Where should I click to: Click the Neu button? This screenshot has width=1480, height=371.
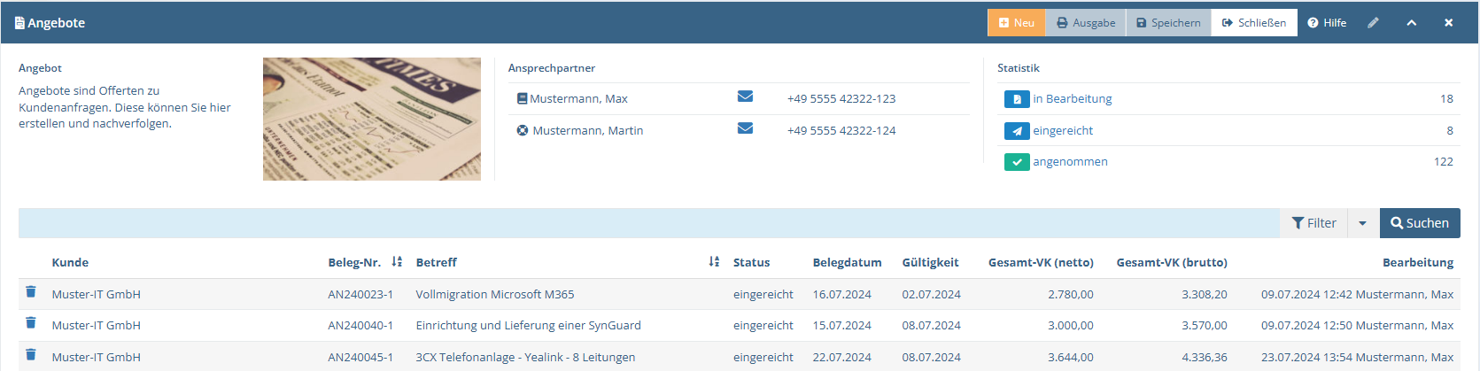(x=1017, y=23)
